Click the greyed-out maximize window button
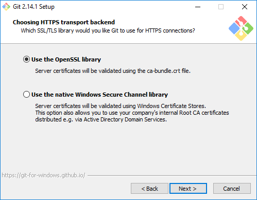257x200 pixels. pyautogui.click(x=221, y=7)
